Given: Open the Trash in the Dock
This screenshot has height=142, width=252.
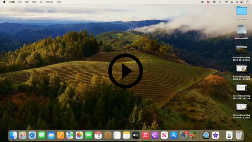Looking at the screenshot, I should (238, 135).
